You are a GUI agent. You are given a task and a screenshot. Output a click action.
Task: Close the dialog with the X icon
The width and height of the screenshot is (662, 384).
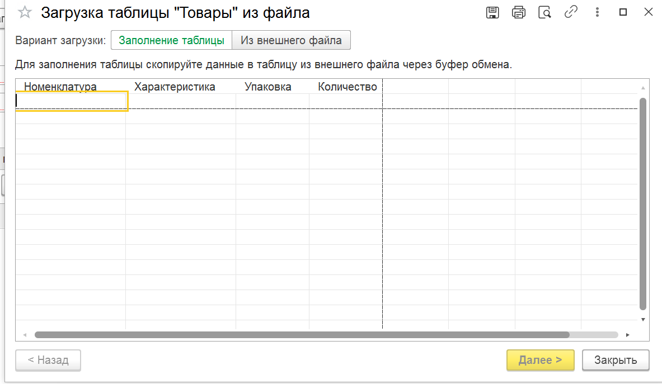pos(649,12)
